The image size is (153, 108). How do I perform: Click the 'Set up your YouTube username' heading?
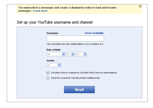[x=55, y=22]
